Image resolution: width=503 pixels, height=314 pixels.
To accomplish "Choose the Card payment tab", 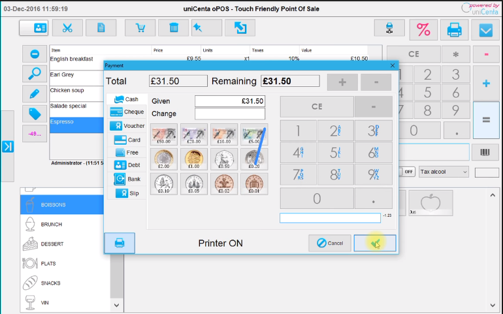I will click(x=128, y=139).
